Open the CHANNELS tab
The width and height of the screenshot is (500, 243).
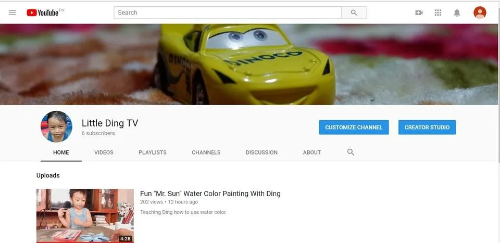point(206,152)
